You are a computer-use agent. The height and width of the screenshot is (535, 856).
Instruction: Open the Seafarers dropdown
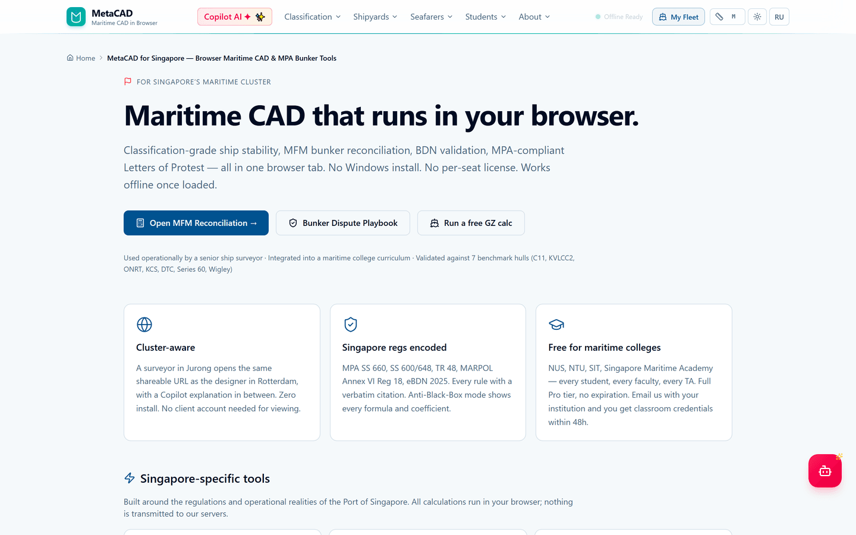(432, 17)
